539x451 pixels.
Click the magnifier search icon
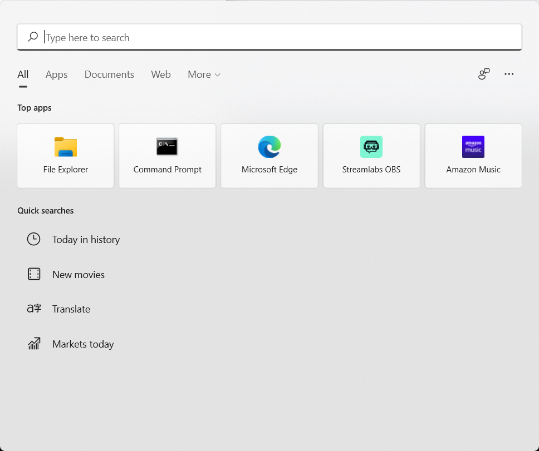(33, 37)
